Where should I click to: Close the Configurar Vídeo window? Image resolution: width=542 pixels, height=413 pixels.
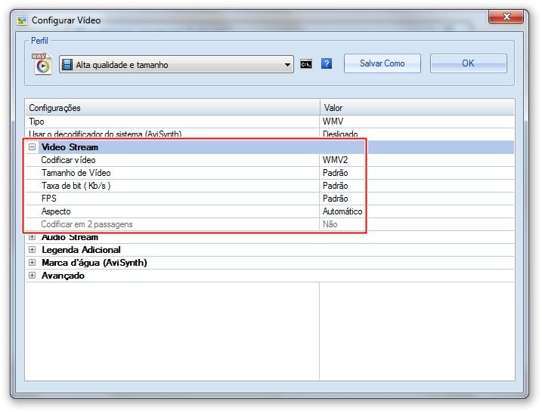click(509, 17)
